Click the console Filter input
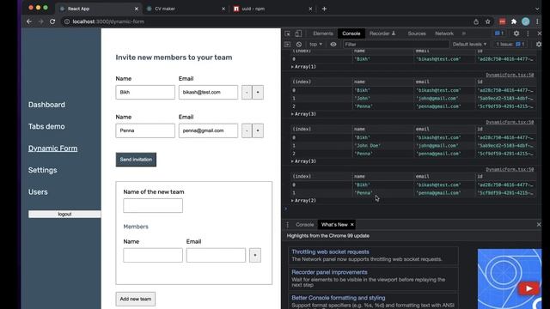The height and width of the screenshot is (309, 550). (x=395, y=45)
